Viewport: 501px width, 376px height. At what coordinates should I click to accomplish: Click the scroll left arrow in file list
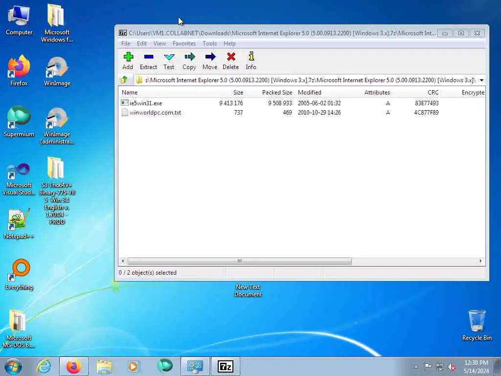point(123,261)
